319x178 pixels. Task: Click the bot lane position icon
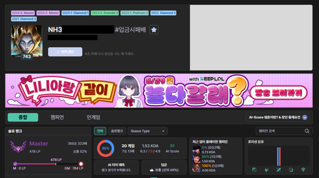click(291, 170)
